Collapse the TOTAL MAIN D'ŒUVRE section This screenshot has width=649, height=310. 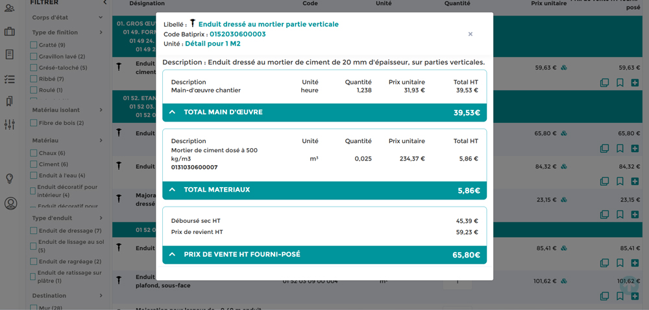pyautogui.click(x=173, y=112)
